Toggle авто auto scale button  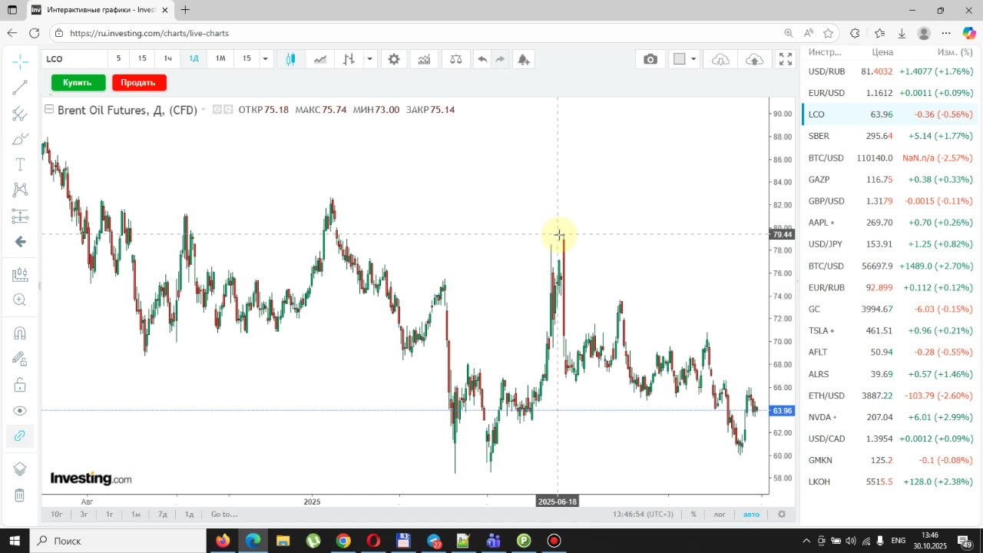click(751, 514)
